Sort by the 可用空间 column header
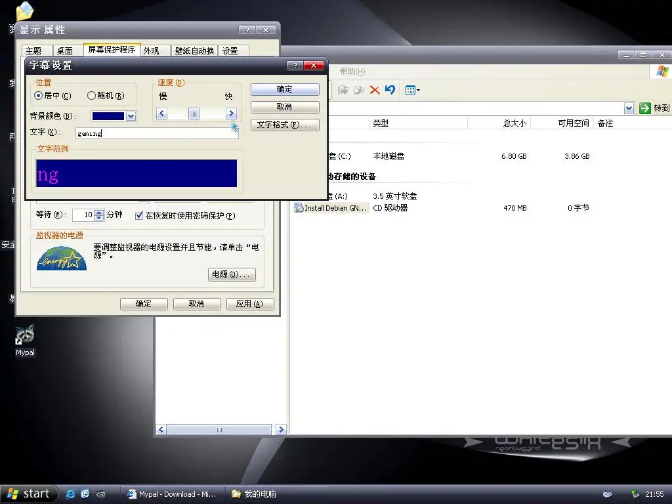This screenshot has height=504, width=672. coord(562,123)
